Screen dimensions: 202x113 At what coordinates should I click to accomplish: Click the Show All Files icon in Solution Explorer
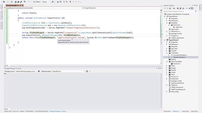click(x=183, y=8)
